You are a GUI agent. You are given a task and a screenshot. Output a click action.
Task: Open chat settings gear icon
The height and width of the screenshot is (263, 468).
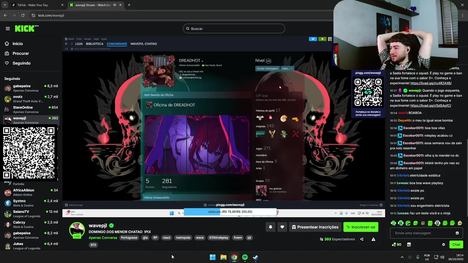click(x=444, y=244)
